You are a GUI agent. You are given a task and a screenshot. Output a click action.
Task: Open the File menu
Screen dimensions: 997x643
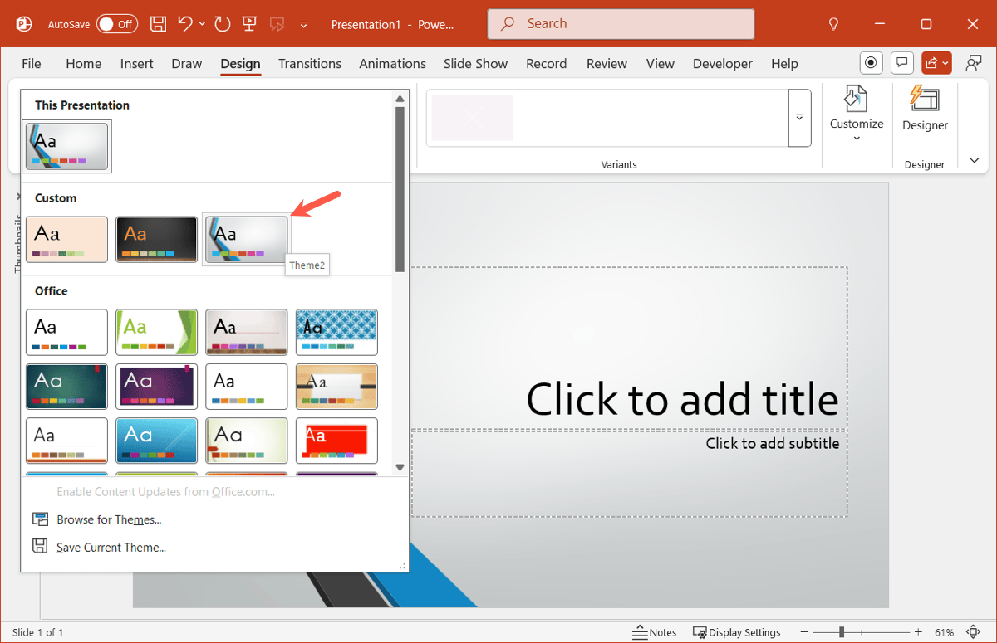(32, 64)
